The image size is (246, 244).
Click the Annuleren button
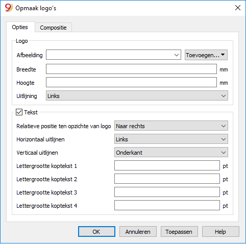138,232
